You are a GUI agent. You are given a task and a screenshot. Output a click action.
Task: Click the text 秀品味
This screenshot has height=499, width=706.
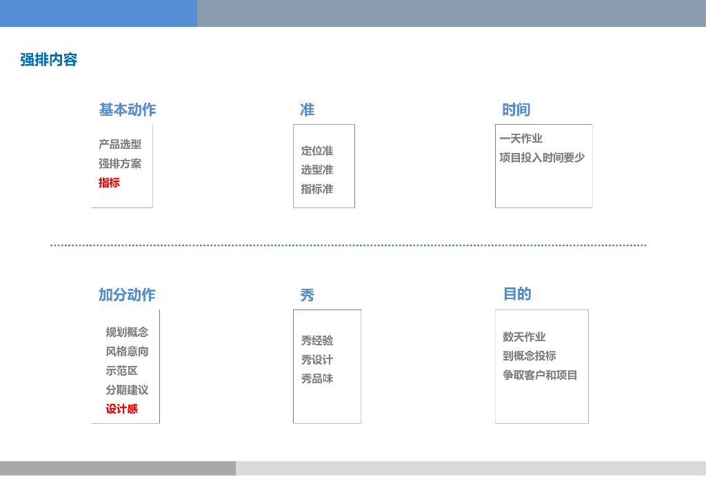317,379
